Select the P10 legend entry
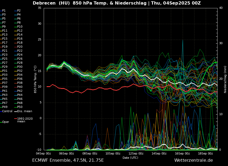This screenshot has height=166, width=228. 20,27
